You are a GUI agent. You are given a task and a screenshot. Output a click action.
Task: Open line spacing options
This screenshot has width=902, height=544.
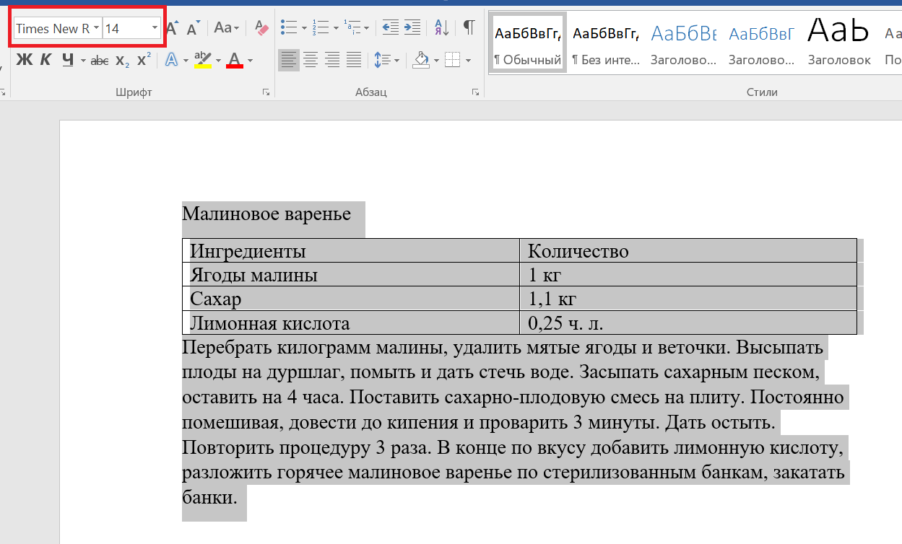point(386,60)
